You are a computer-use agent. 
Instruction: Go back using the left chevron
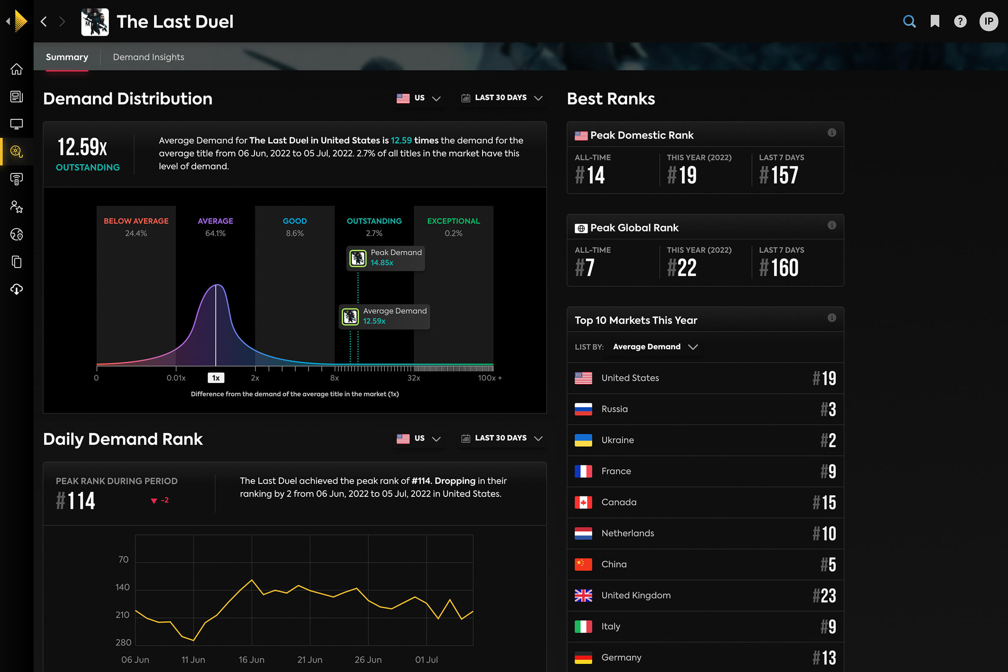(x=44, y=21)
